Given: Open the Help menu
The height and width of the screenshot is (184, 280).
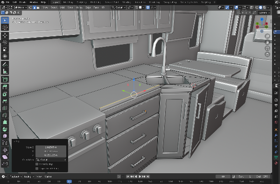Looking at the screenshot, I should (x=43, y=2).
